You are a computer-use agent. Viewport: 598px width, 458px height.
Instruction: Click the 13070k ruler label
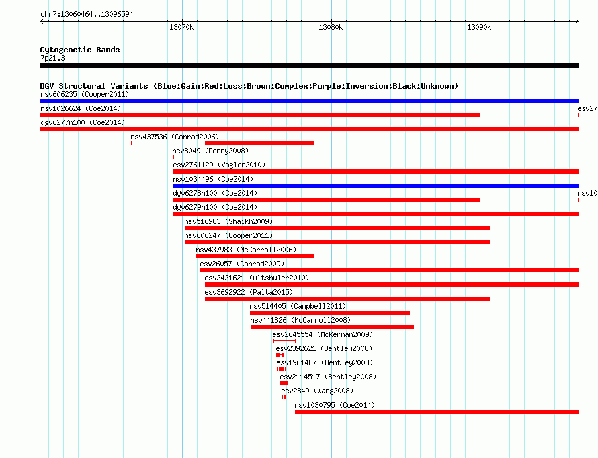181,27
